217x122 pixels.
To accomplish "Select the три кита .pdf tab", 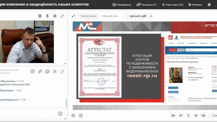I will [138, 16].
